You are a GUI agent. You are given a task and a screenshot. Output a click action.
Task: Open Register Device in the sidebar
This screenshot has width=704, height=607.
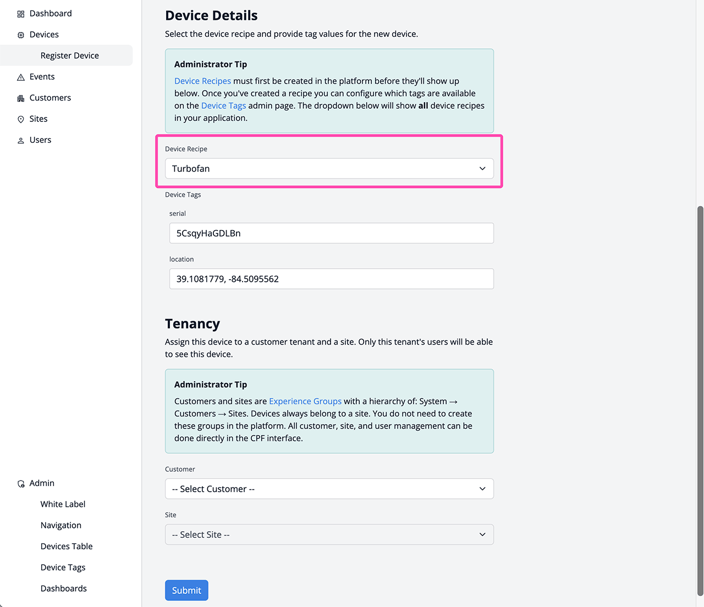pyautogui.click(x=70, y=55)
